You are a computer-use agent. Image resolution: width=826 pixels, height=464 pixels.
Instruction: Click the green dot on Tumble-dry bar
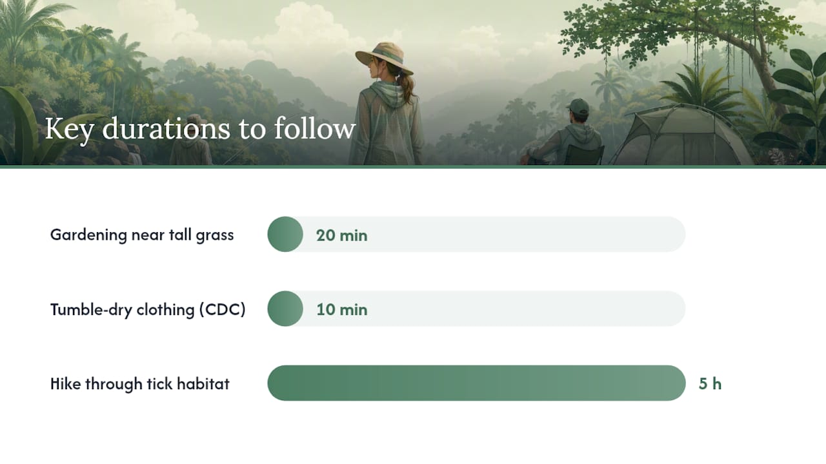coord(285,309)
